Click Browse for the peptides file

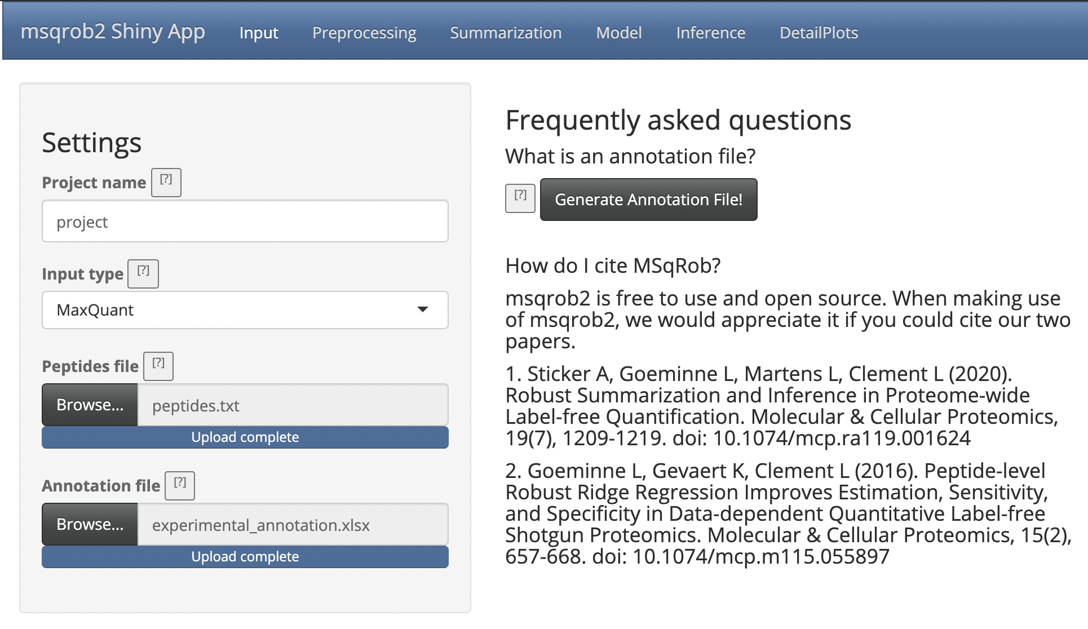90,405
